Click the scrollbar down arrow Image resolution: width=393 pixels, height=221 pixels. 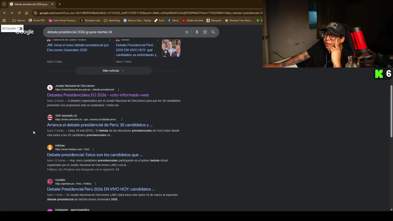click(x=391, y=210)
